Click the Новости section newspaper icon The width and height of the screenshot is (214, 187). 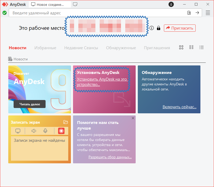(10, 59)
